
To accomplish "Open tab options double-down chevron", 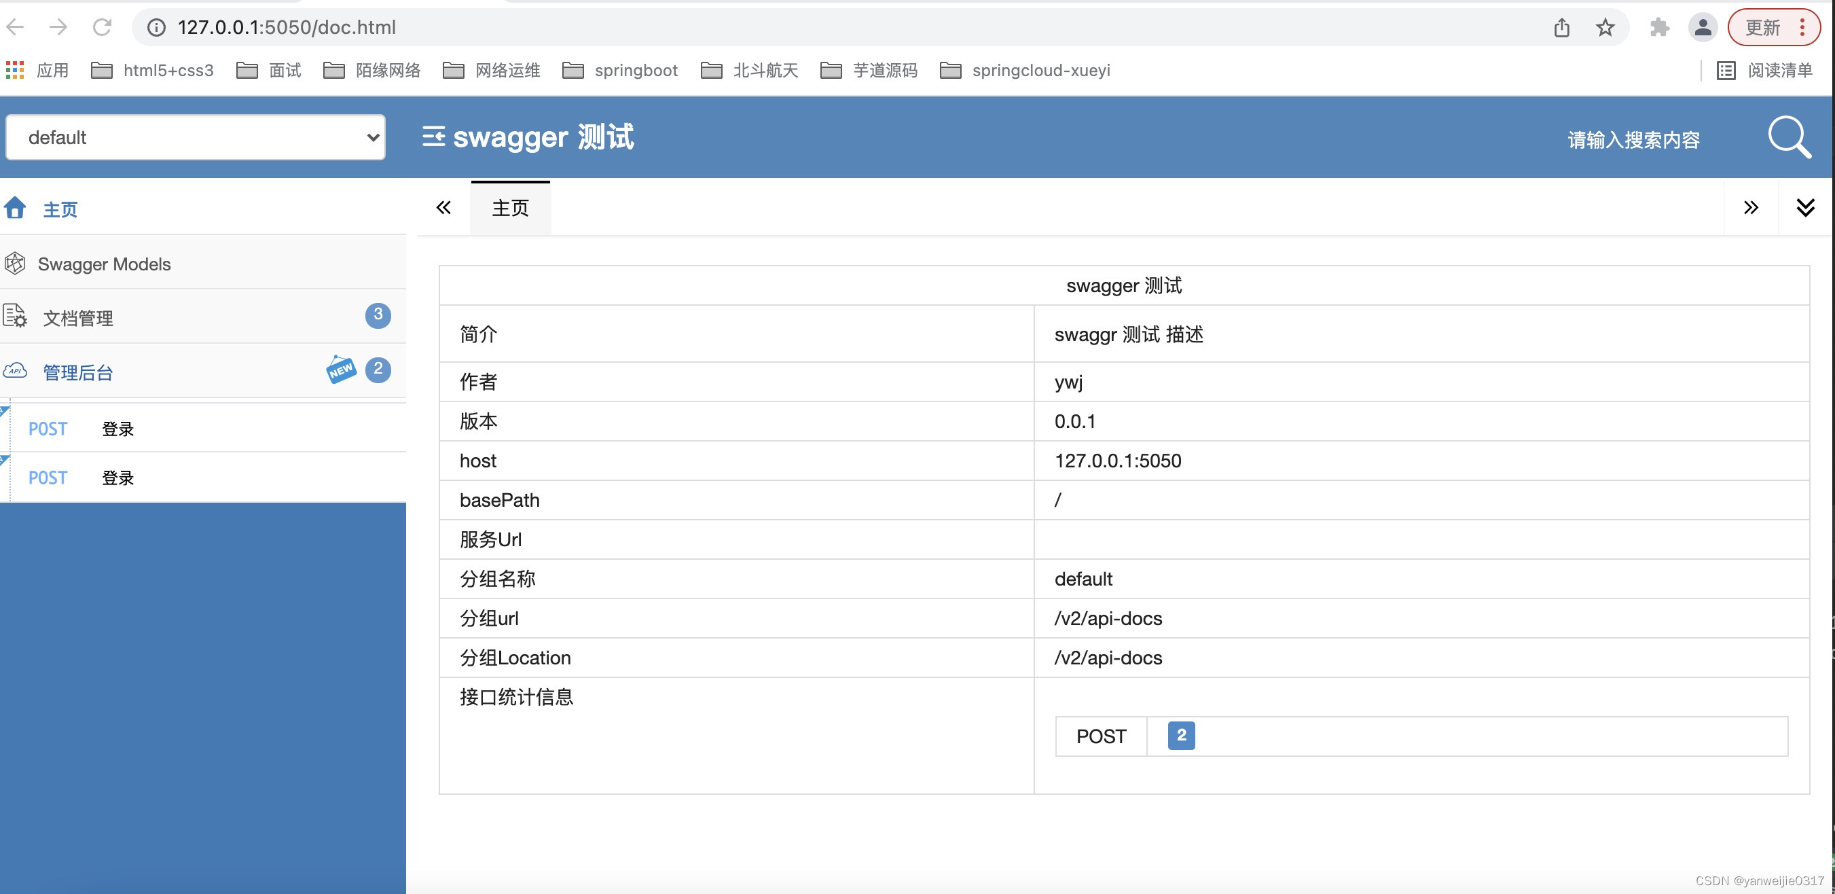I will 1805,207.
